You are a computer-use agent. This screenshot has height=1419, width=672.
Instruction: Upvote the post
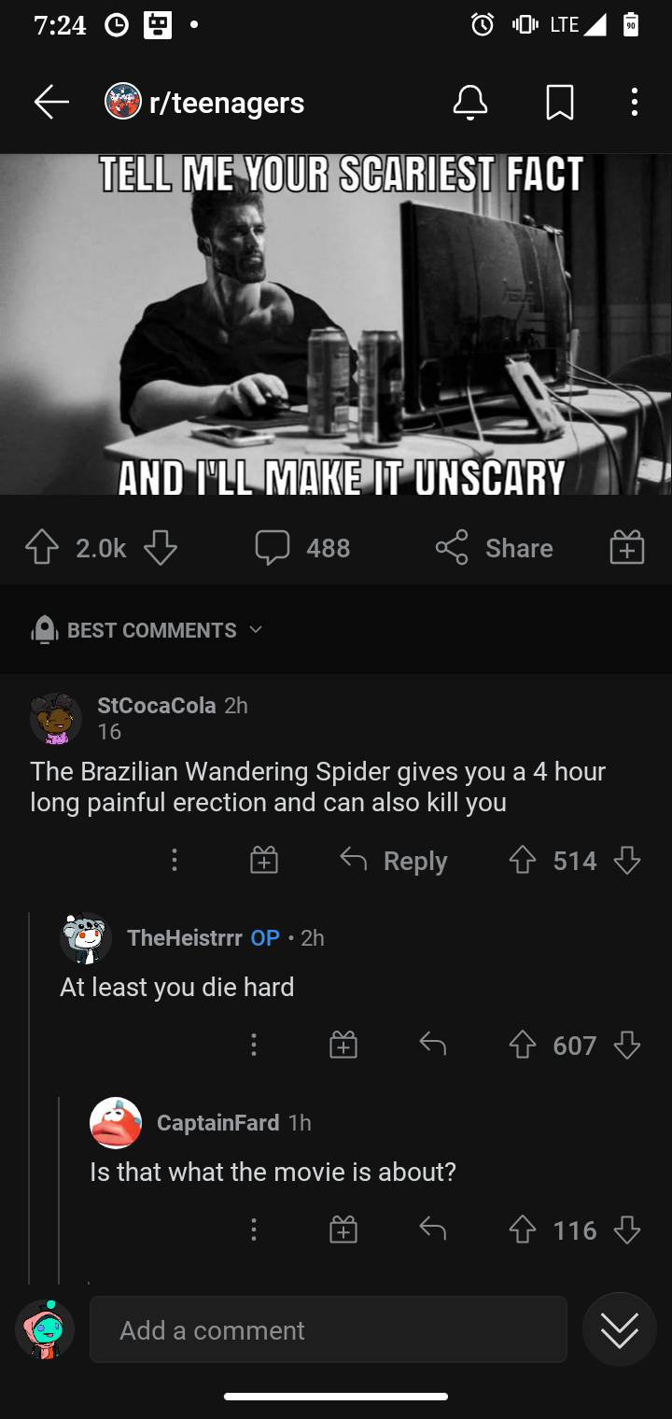(x=41, y=548)
